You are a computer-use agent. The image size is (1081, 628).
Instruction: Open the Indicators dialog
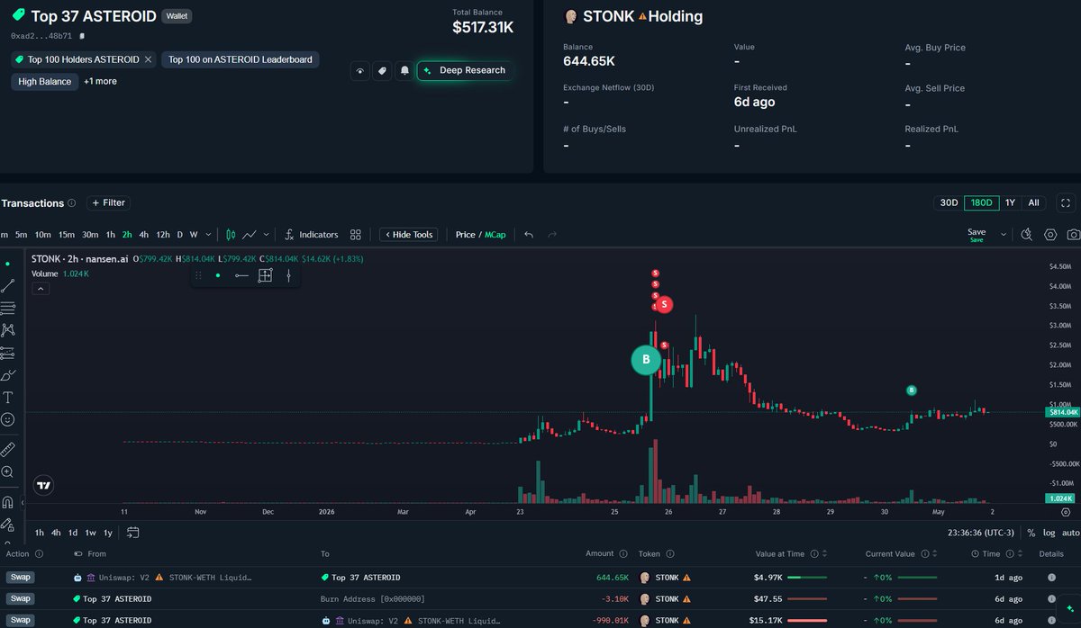click(311, 235)
